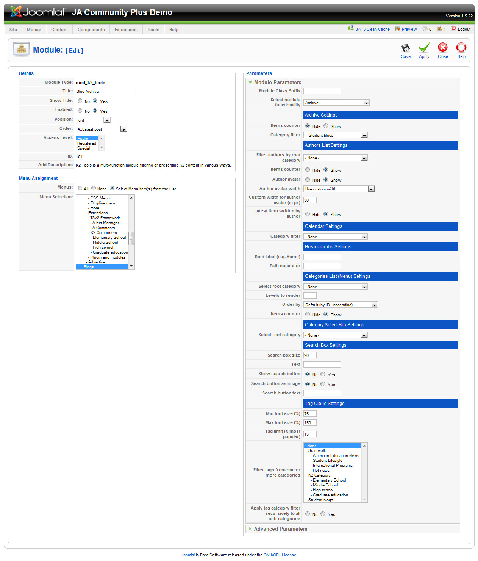Click the Logout icon
Screen dimensions: 478x561
pos(454,29)
